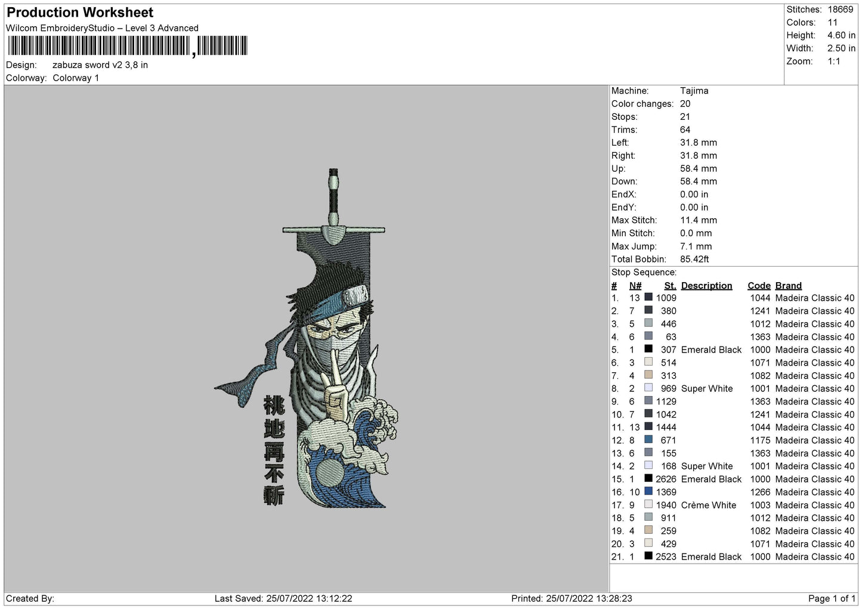Screen dimensions: 862x609
Task: Click the "Stops:" label
Action: tap(625, 117)
